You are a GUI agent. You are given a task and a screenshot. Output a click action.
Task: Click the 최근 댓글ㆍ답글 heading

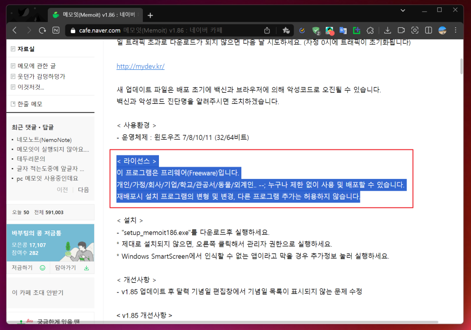coord(33,127)
